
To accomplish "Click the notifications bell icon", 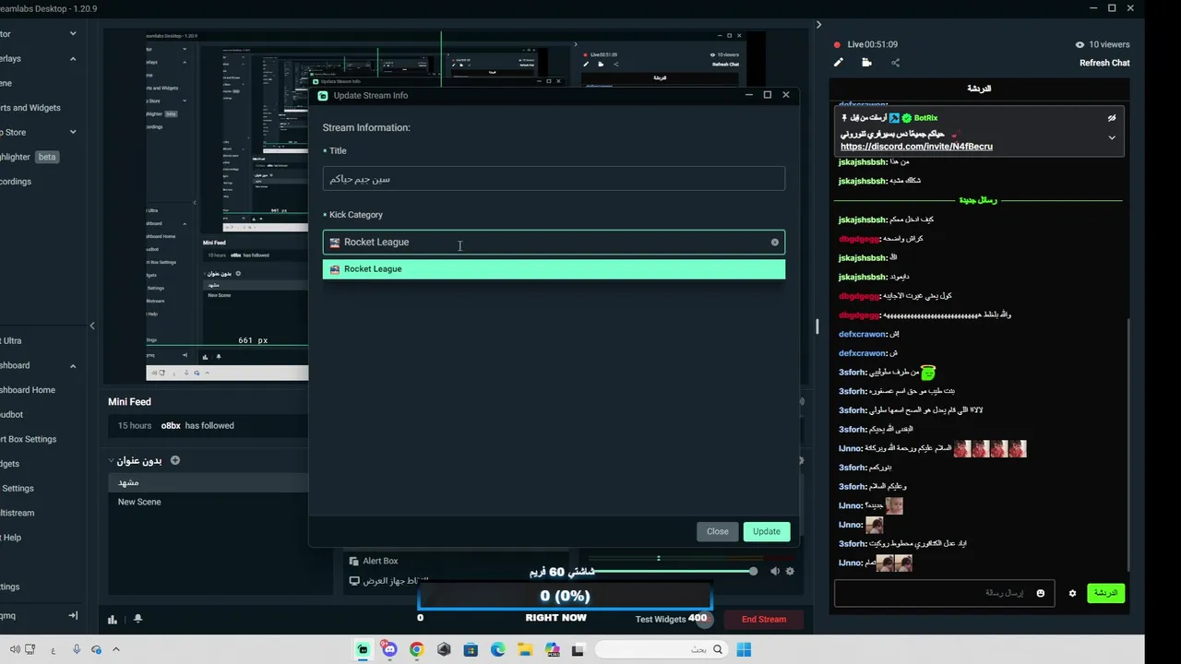I will [137, 619].
